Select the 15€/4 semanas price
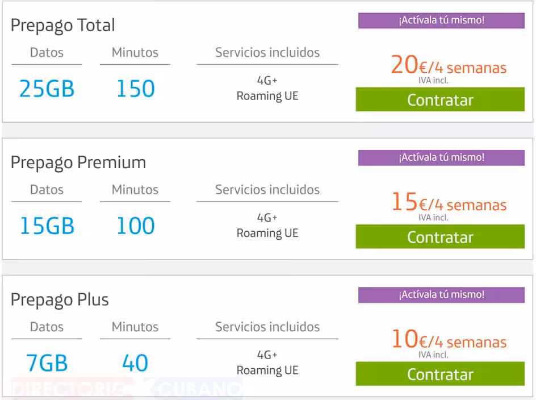 pos(448,203)
